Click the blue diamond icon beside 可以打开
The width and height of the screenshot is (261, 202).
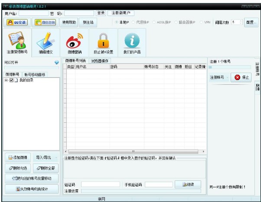coord(56,63)
